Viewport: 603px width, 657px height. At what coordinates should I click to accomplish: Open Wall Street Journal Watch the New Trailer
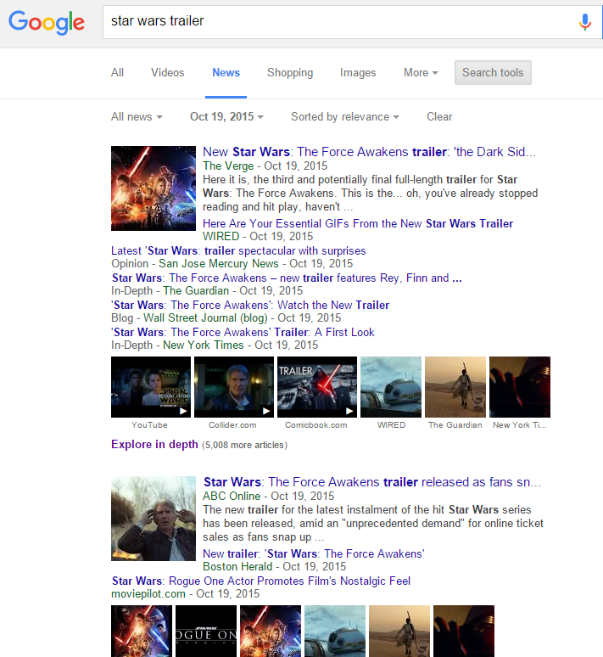(x=250, y=305)
